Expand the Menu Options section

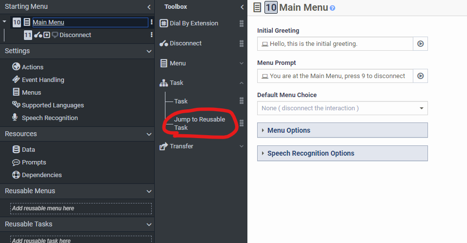click(289, 130)
